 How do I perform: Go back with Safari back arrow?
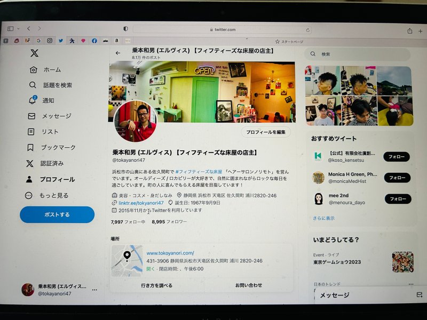pyautogui.click(x=29, y=28)
